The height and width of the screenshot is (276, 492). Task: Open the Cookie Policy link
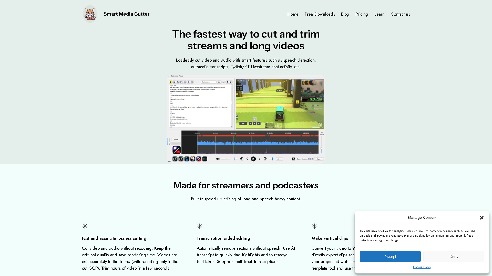422,267
